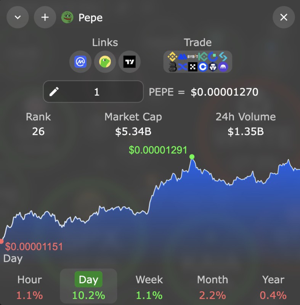The image size is (300, 305).
Task: Click the pencil edit icon
Action: pyautogui.click(x=54, y=91)
